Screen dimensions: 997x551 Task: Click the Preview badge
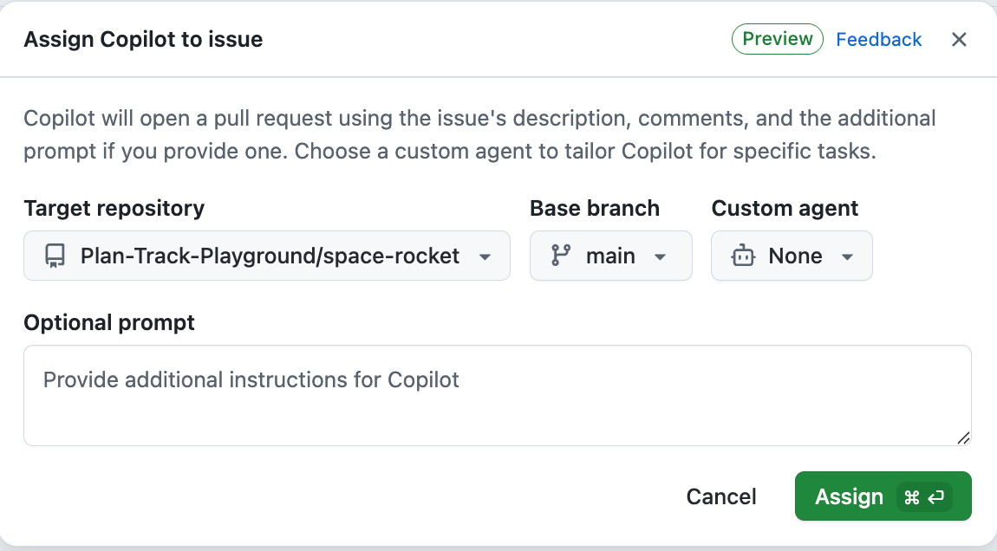(x=777, y=38)
